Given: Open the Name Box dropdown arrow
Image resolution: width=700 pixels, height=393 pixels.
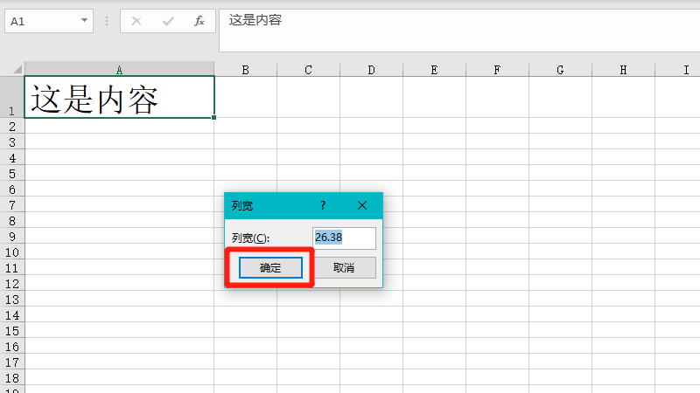Looking at the screenshot, I should 84,21.
